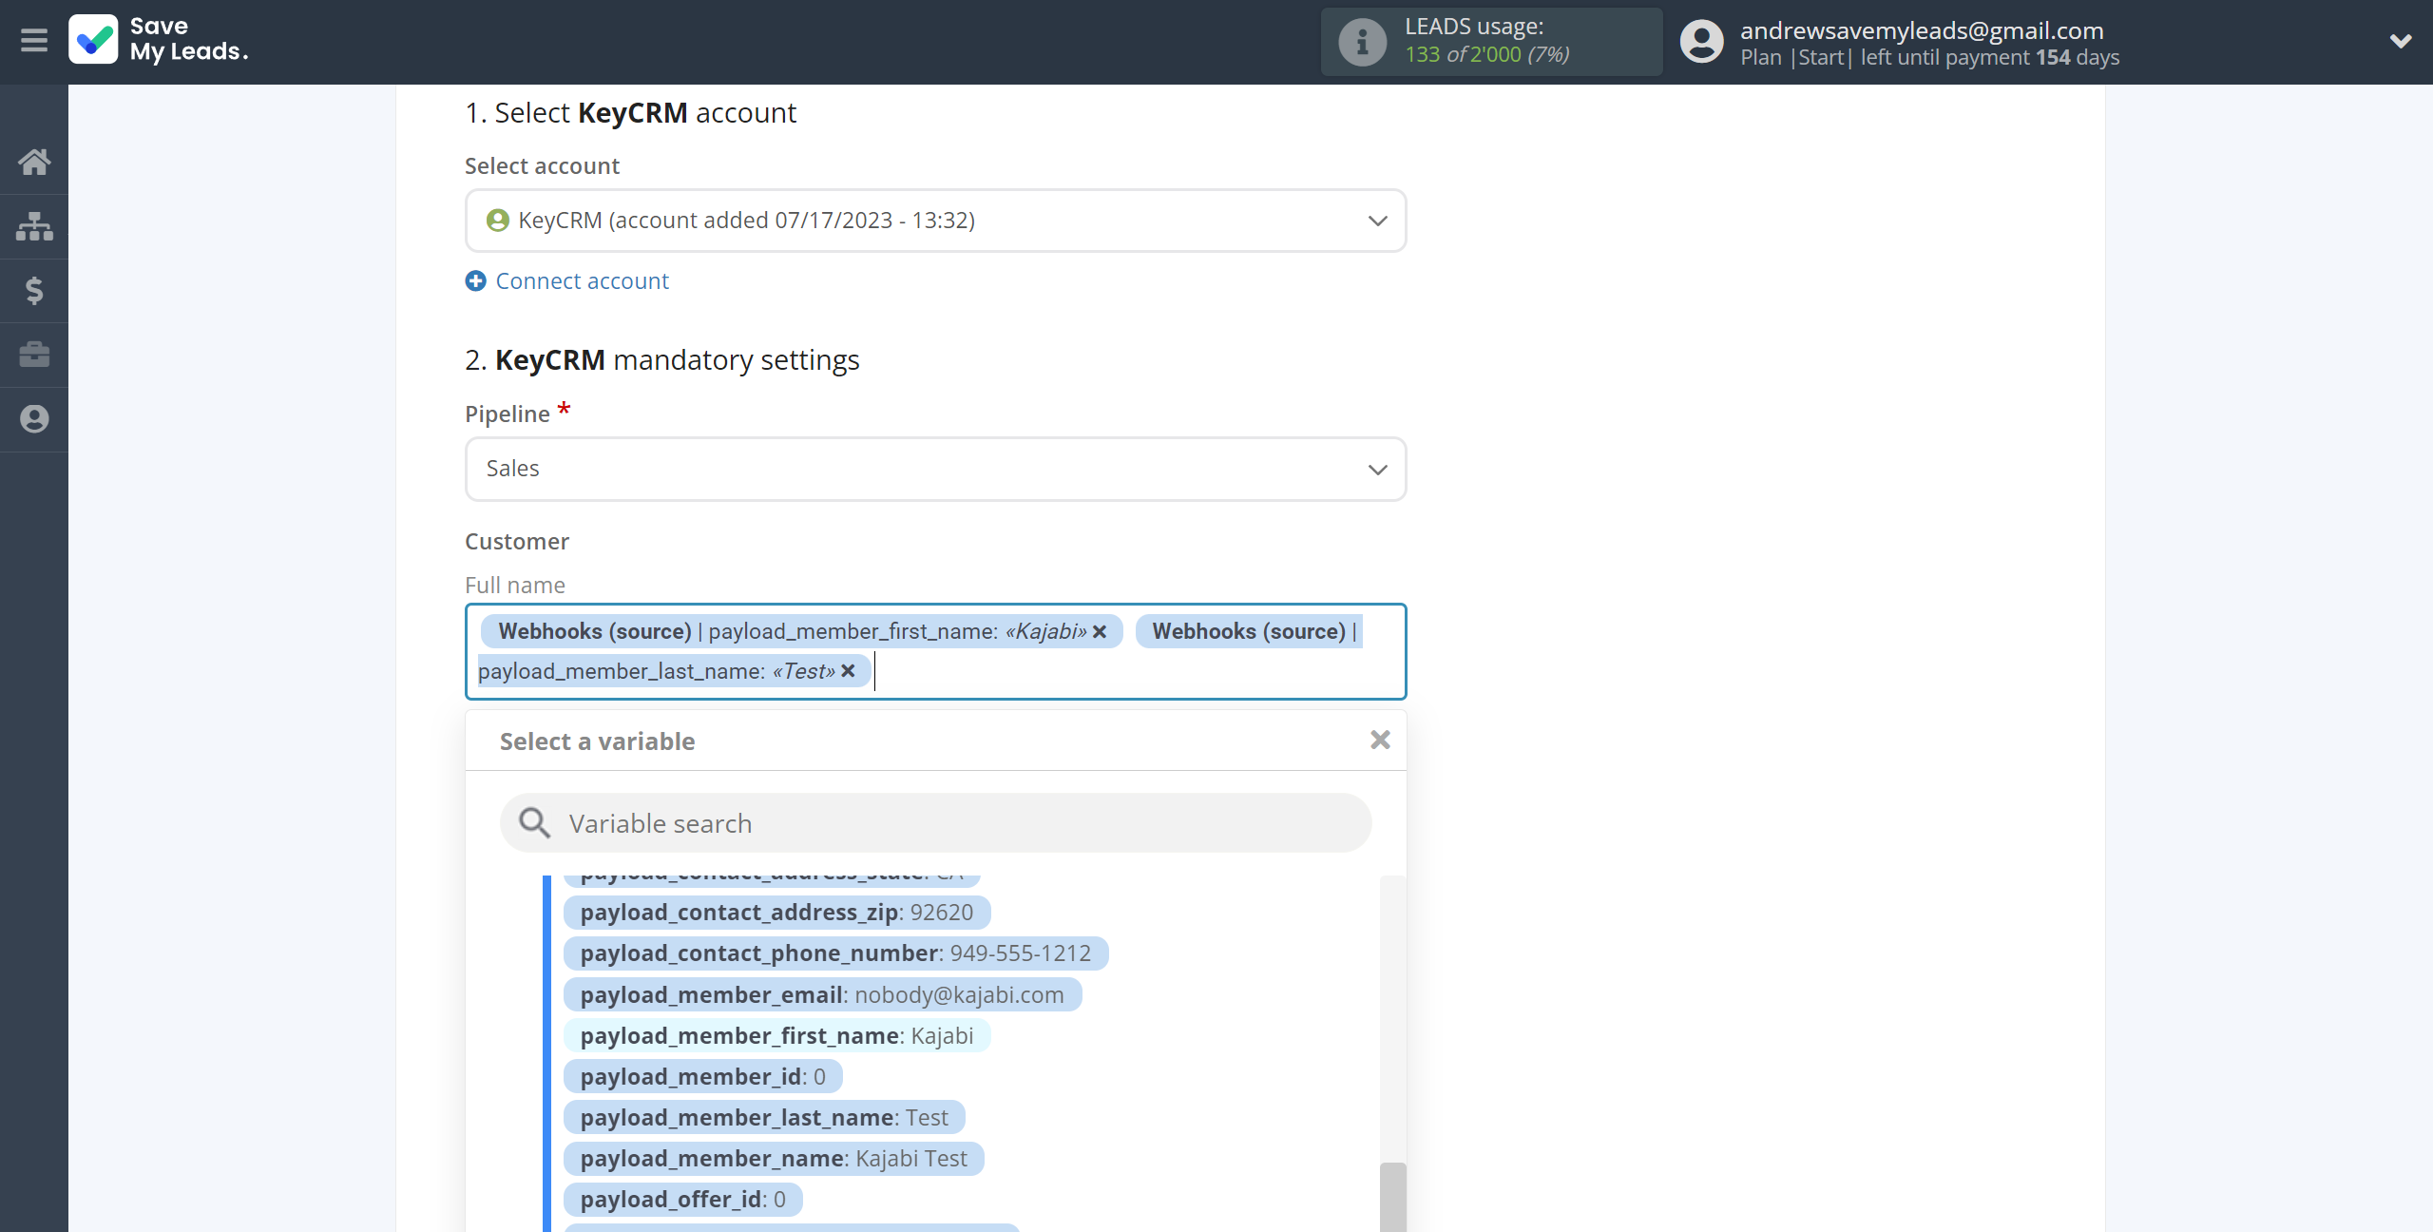
Task: Click the variable list scrollbar thumb
Action: tap(1392, 1197)
